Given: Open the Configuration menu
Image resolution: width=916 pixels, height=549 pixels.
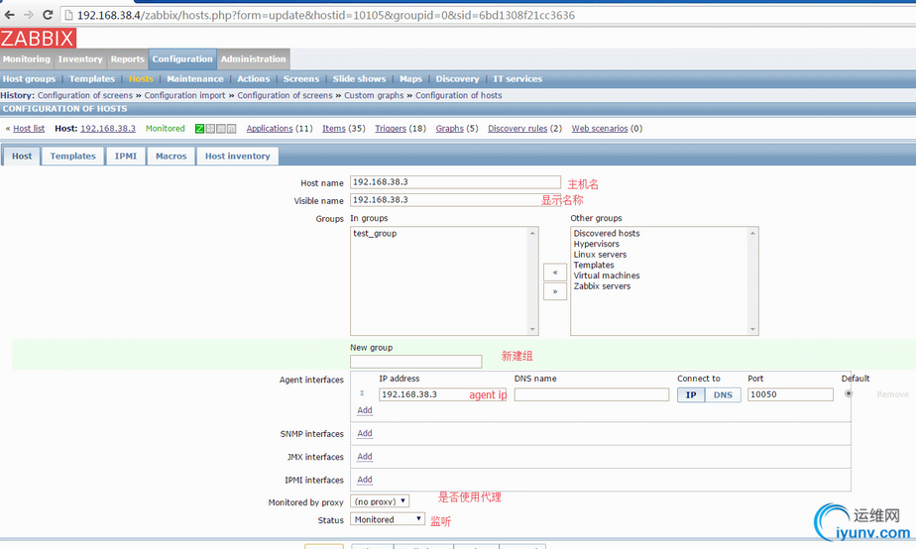Looking at the screenshot, I should point(182,59).
